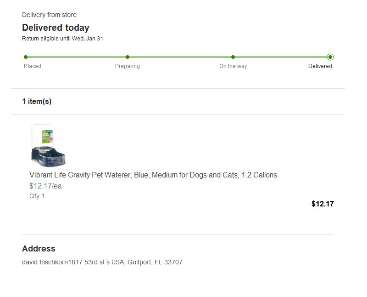The height and width of the screenshot is (297, 367).
Task: Click the Placed step dot
Action: (26, 57)
